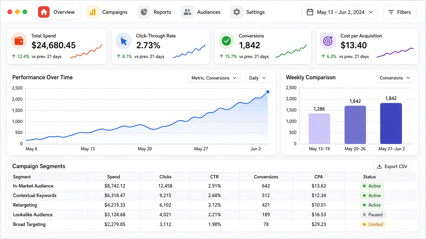Click the endpoint marker on the performance chart
The height and width of the screenshot is (239, 426).
coord(268,92)
